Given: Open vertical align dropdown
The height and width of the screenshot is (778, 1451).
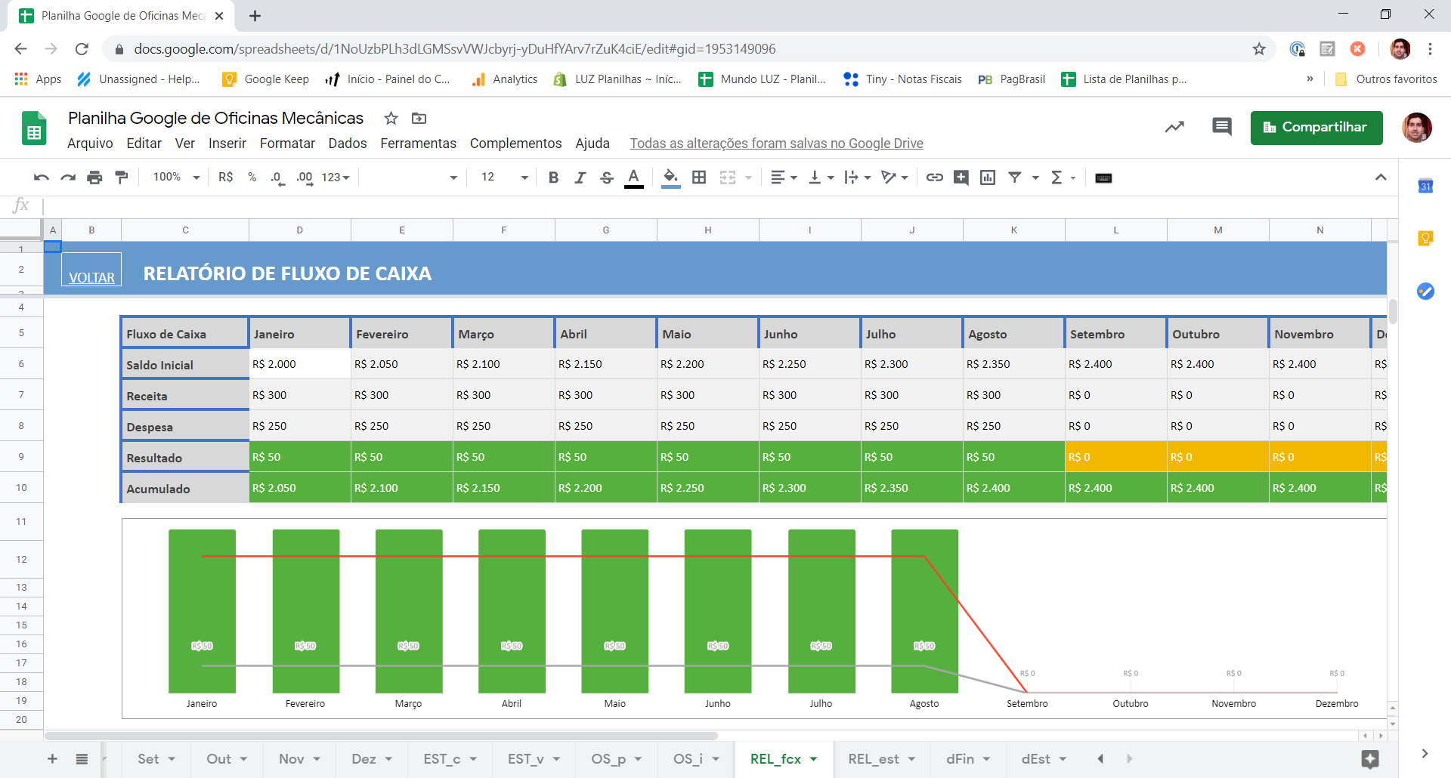Looking at the screenshot, I should (821, 178).
